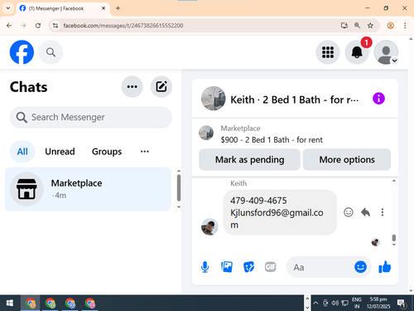This screenshot has height=311, width=414.
Task: Open Facebook search magnifier icon
Action: [x=51, y=52]
